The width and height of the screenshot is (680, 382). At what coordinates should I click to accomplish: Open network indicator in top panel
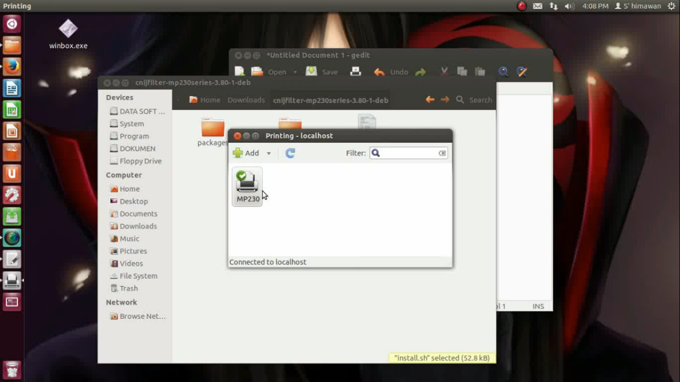pos(554,6)
